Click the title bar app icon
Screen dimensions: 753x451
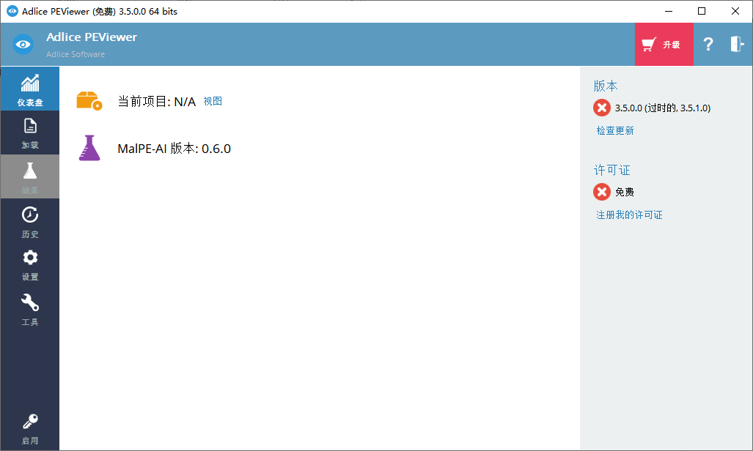coord(12,11)
